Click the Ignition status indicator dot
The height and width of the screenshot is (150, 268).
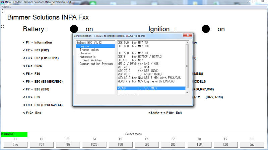tap(206, 29)
